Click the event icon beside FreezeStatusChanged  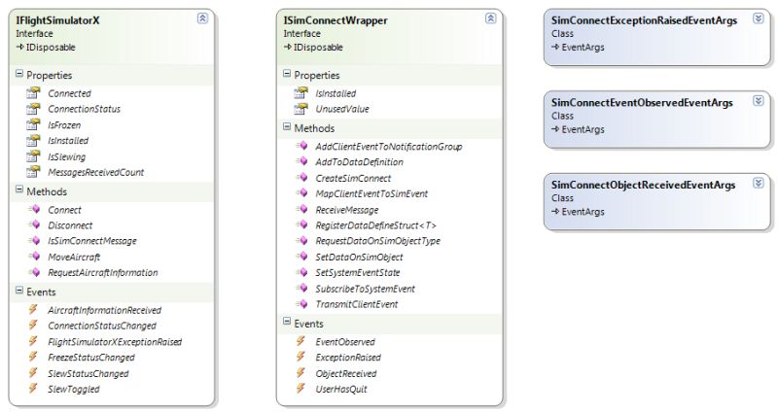33,357
